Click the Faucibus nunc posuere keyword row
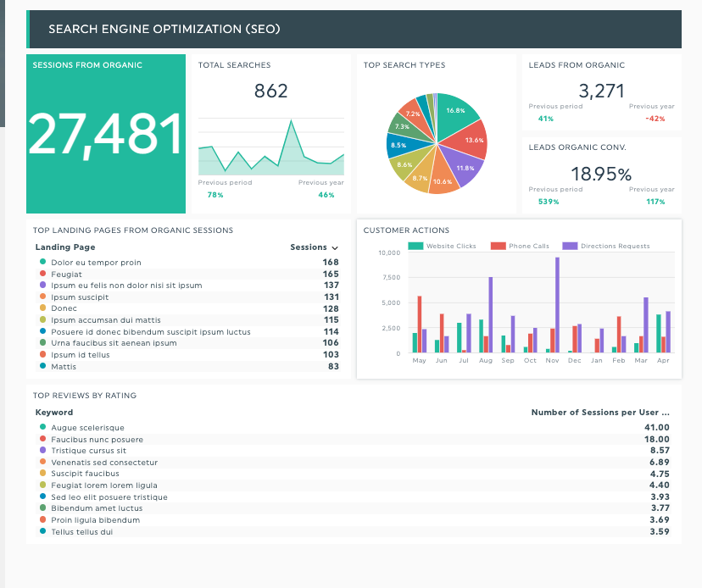This screenshot has height=588, width=702. pos(97,440)
